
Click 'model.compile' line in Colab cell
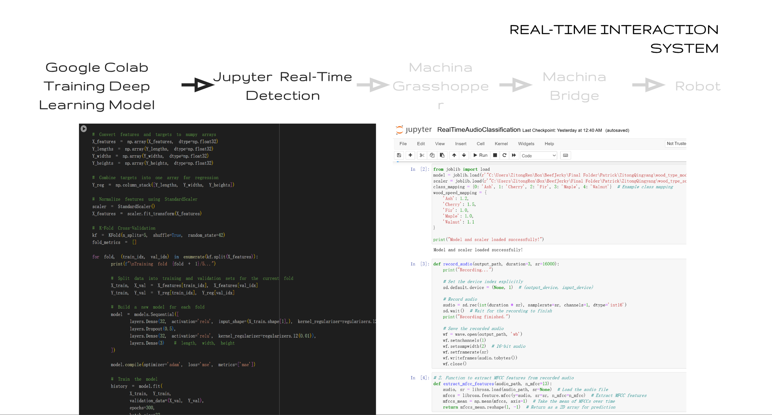[x=183, y=365]
